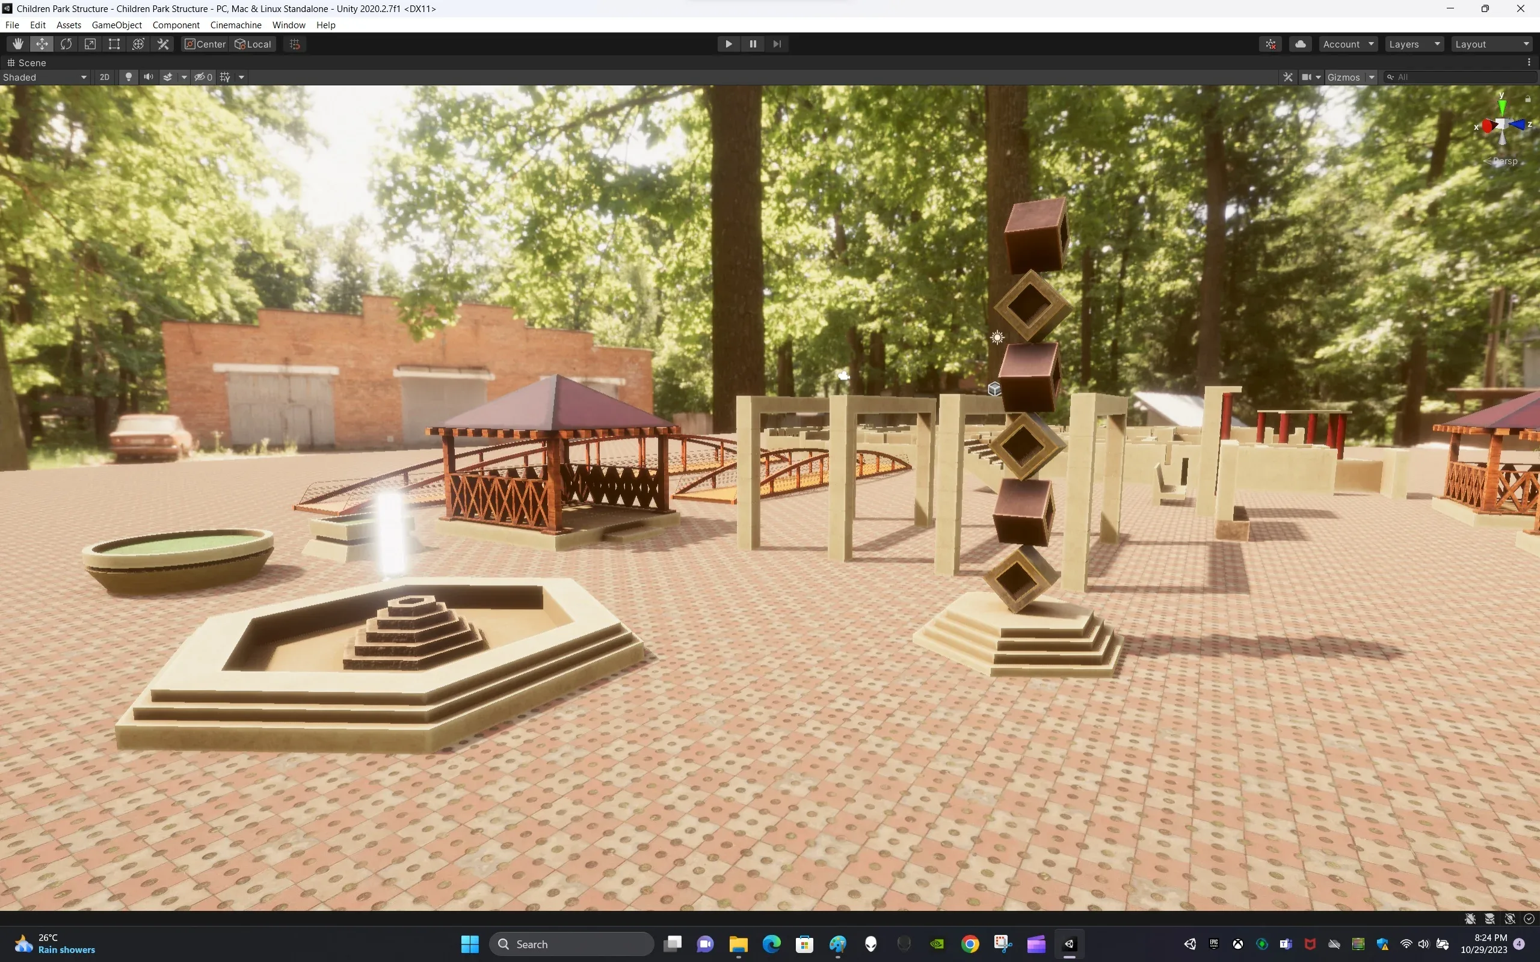The image size is (1540, 962).
Task: Select the Move tool
Action: [42, 43]
